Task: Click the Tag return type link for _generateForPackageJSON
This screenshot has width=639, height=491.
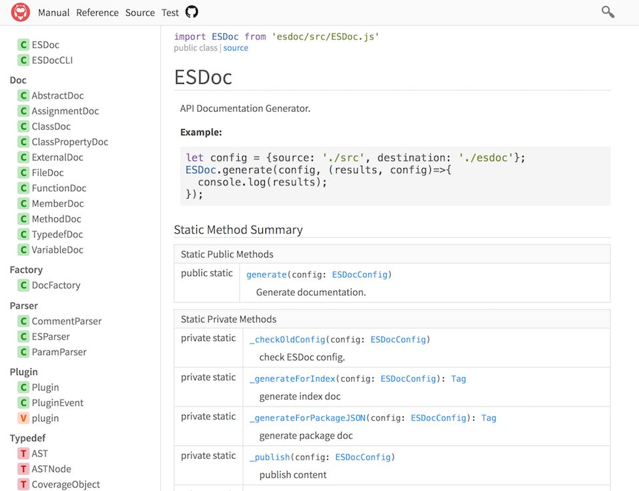Action: [488, 418]
